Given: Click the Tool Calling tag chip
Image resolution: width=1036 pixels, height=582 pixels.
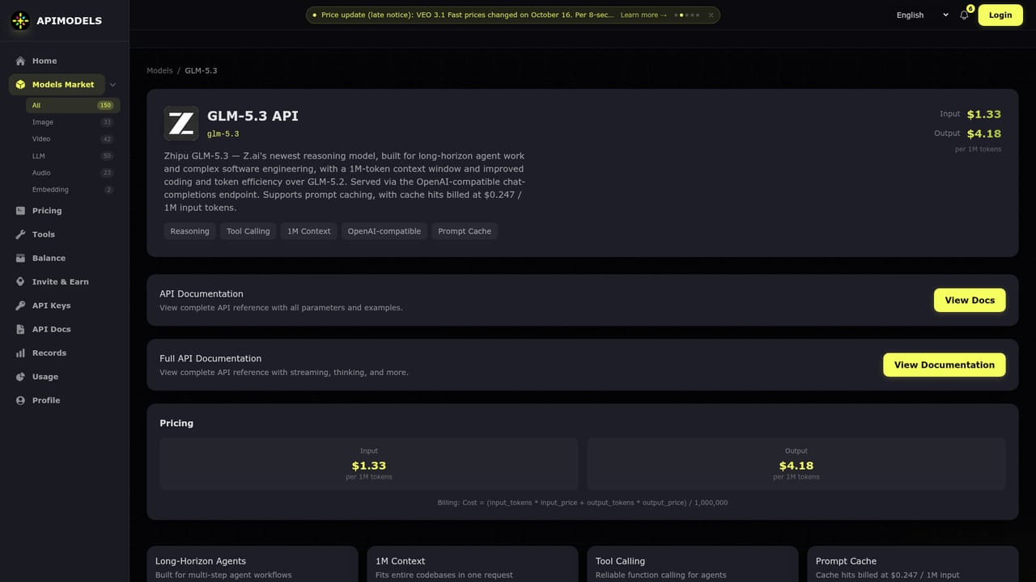Looking at the screenshot, I should [x=248, y=231].
